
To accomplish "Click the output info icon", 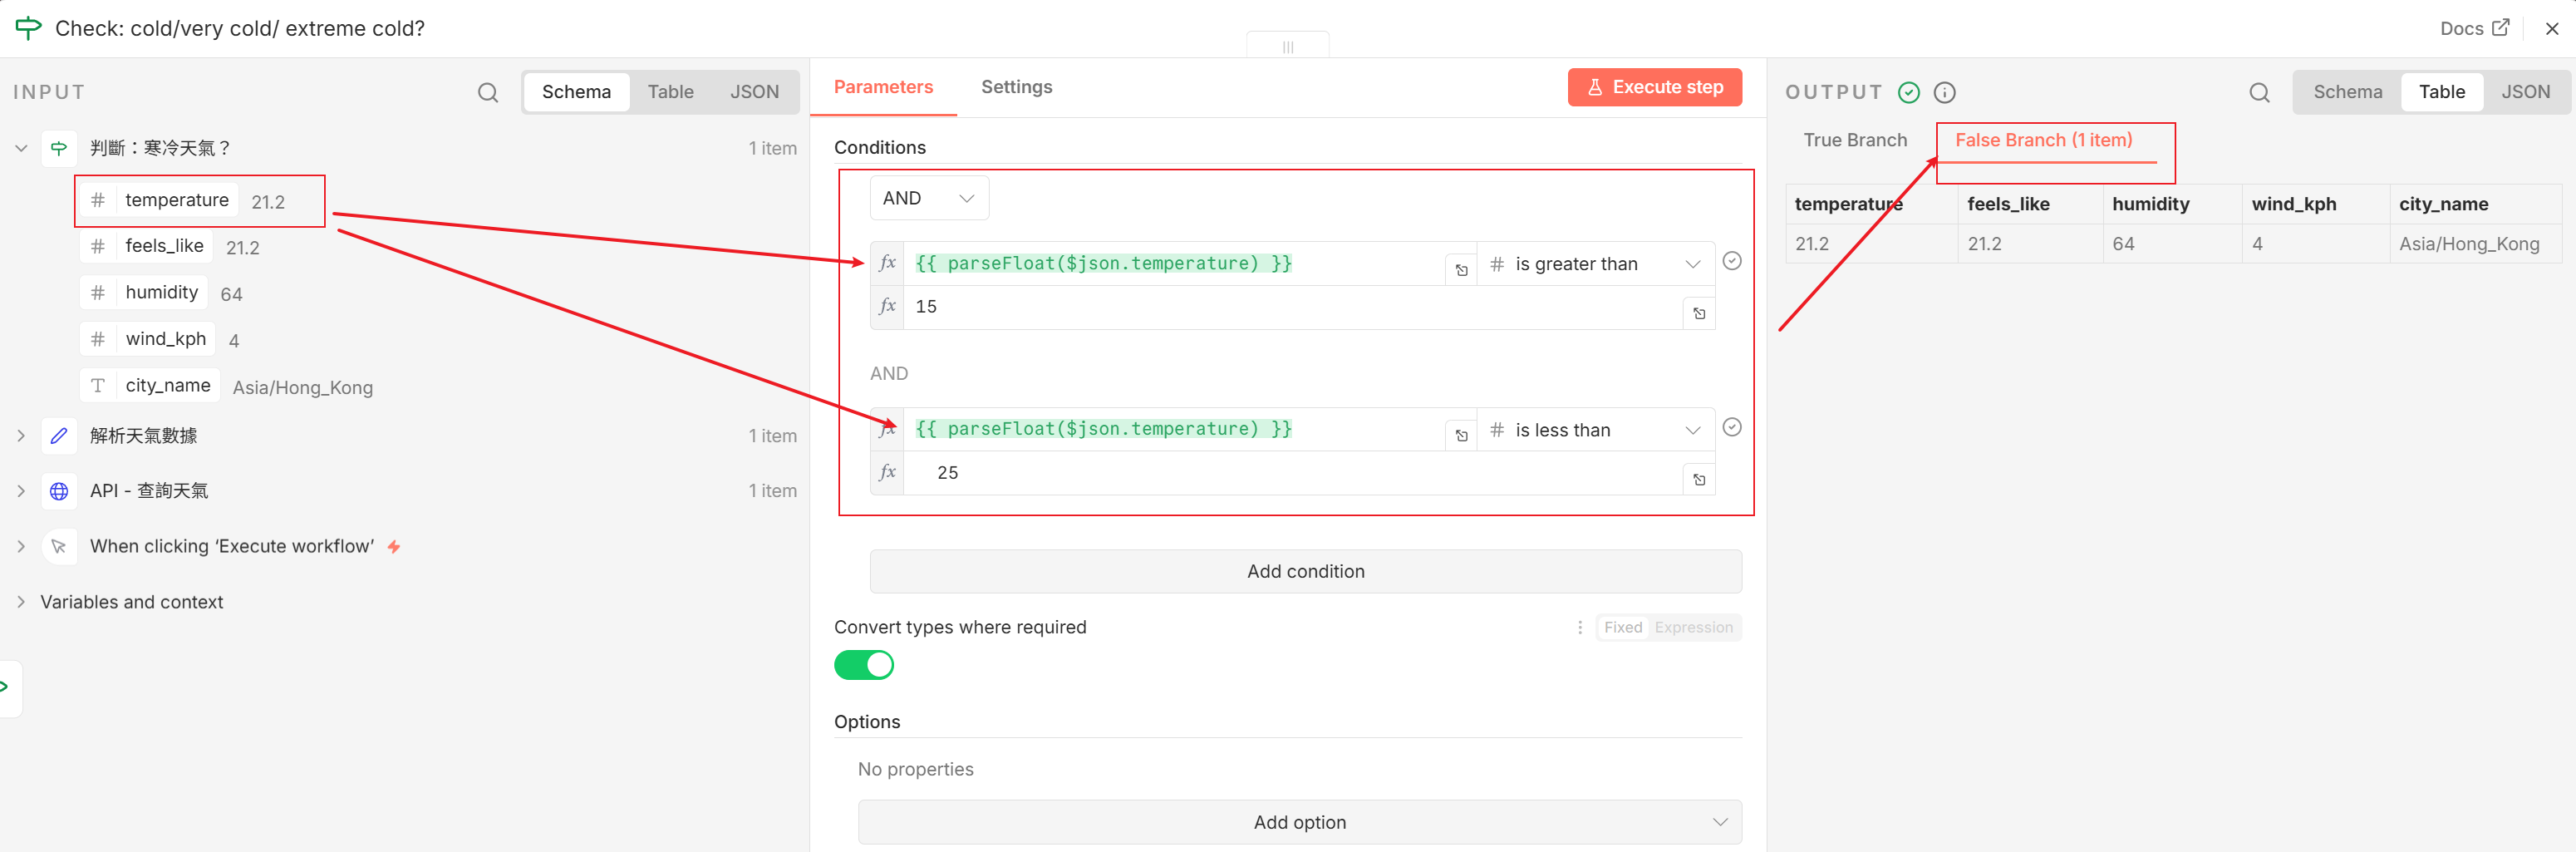I will pyautogui.click(x=1944, y=93).
